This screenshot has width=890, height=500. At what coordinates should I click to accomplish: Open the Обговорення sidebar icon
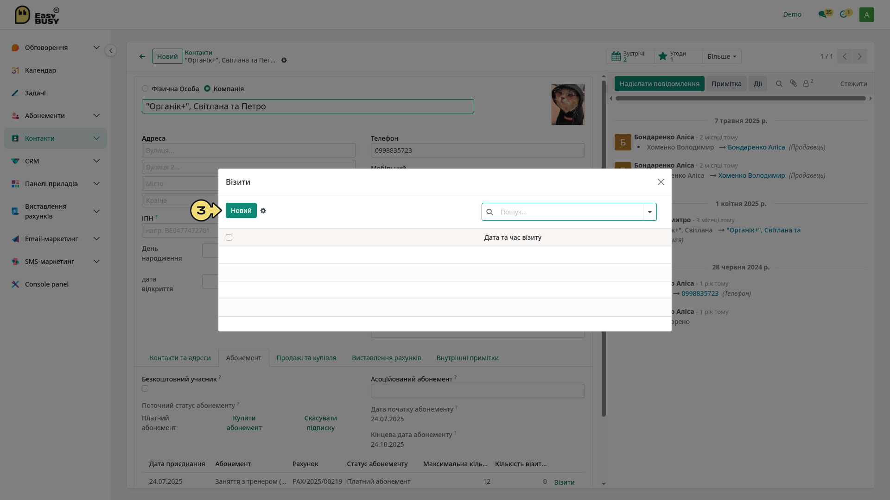point(15,48)
